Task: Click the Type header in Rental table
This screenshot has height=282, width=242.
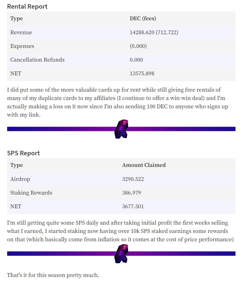Action: pyautogui.click(x=17, y=18)
